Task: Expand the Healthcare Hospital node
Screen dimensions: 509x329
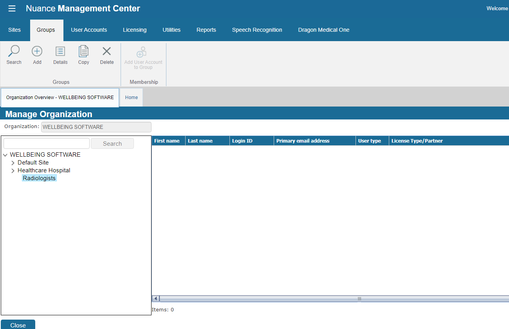Action: point(13,170)
